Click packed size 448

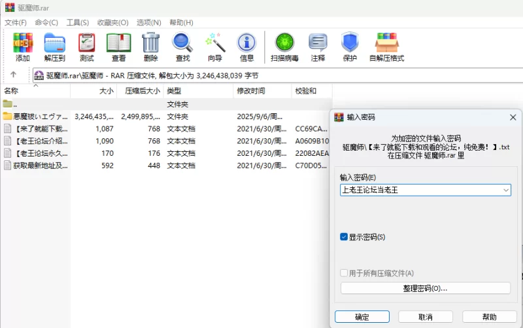point(154,166)
